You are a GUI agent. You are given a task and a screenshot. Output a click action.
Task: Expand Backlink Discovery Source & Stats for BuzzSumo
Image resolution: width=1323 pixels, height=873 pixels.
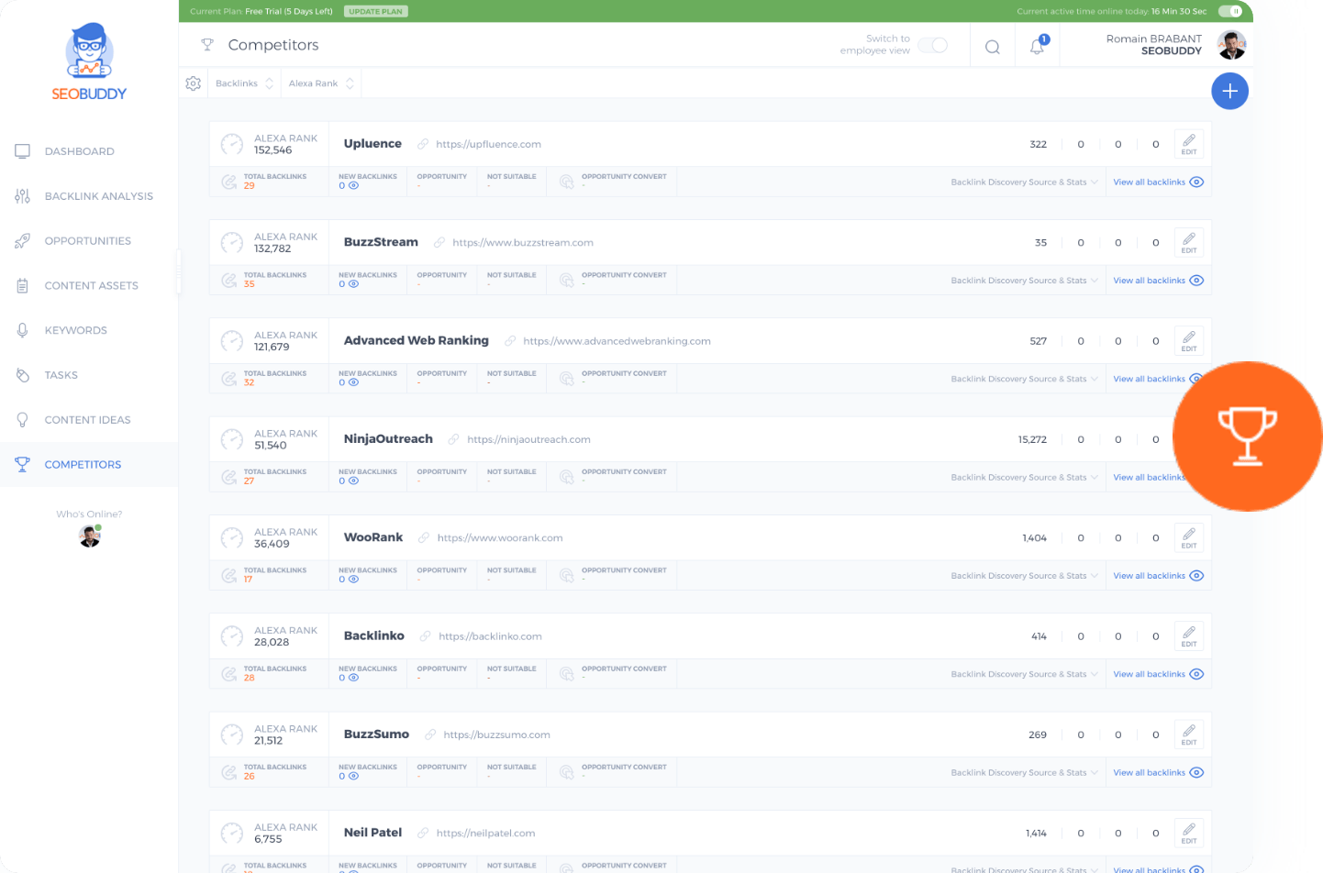click(x=1024, y=772)
